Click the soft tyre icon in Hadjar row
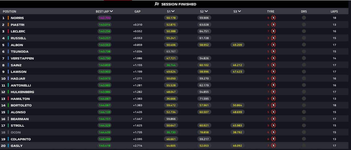The width and height of the screenshot is (351, 150). (x=273, y=79)
